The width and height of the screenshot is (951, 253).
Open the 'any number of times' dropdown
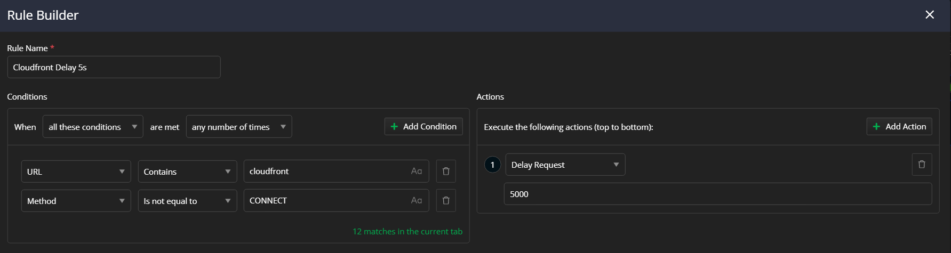coord(239,127)
